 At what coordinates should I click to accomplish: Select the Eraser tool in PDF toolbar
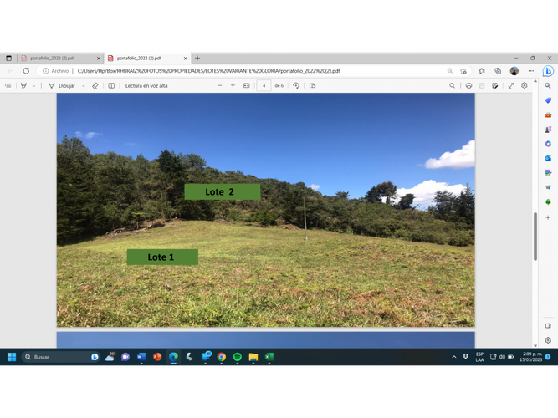pos(95,86)
